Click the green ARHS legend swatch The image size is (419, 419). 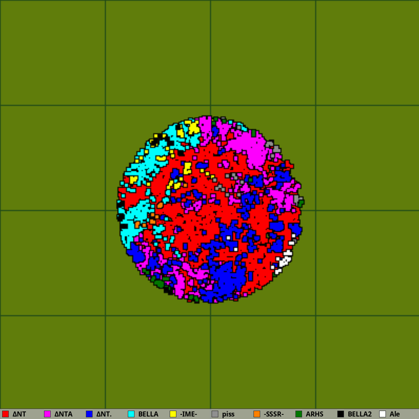299,414
